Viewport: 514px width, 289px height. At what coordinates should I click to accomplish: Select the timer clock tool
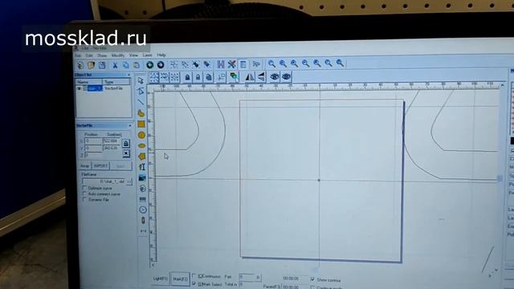coord(143,210)
